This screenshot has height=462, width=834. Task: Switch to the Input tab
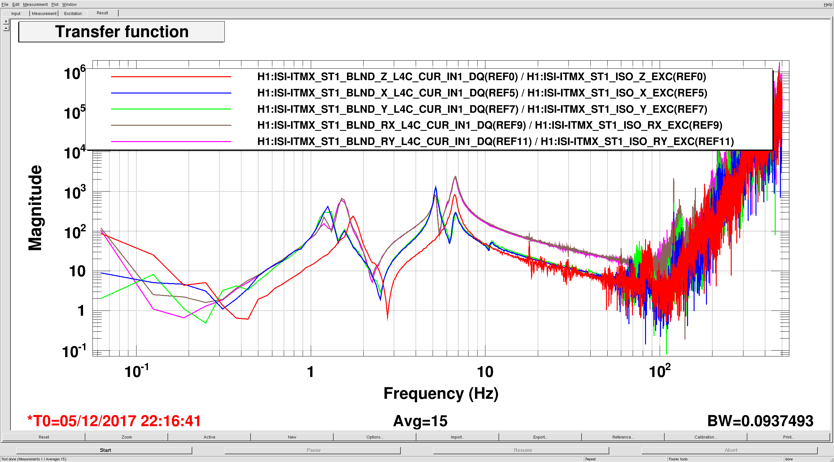[x=16, y=13]
